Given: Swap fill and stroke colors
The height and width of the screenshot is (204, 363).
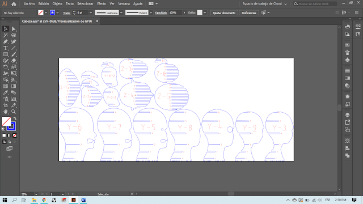Looking at the screenshot, I should point(15,118).
